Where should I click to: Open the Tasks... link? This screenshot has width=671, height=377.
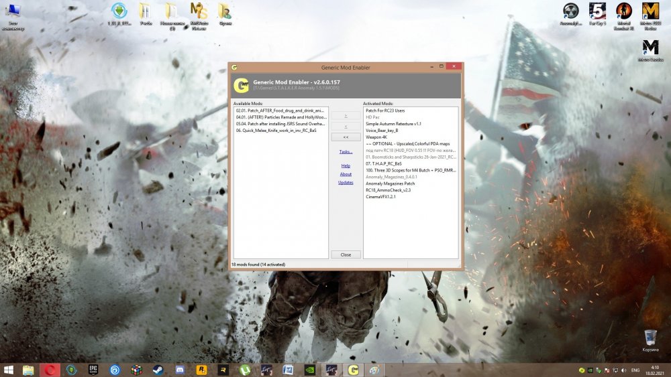point(346,152)
